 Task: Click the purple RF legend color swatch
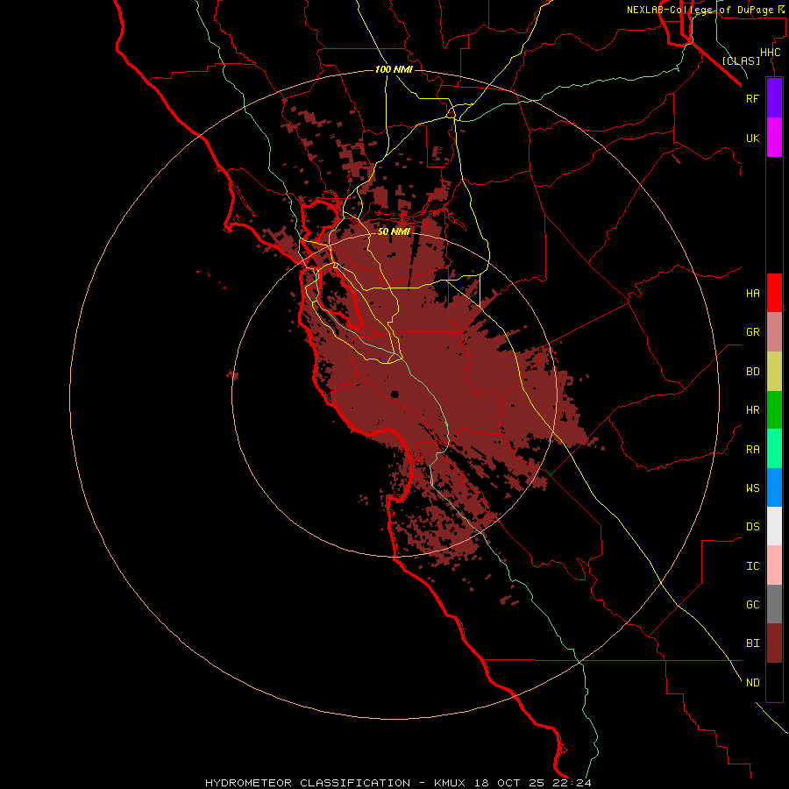[x=774, y=98]
